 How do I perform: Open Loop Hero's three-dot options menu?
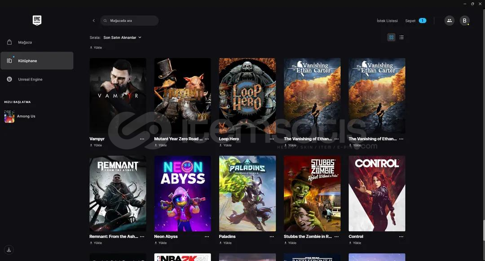click(272, 139)
